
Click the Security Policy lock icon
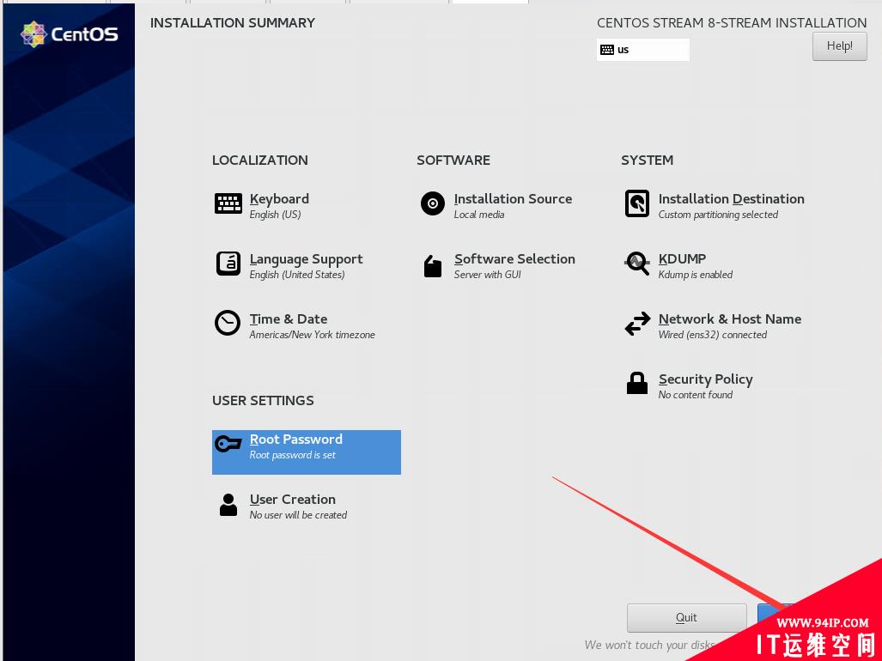pyautogui.click(x=636, y=383)
